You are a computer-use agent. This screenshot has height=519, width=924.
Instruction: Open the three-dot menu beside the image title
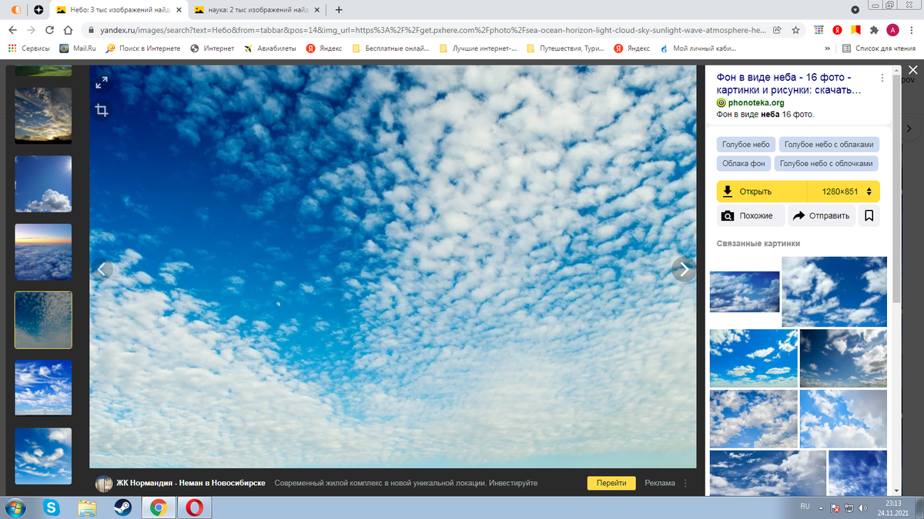(x=882, y=78)
